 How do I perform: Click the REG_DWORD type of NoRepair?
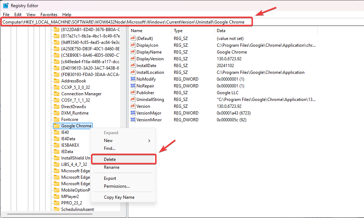click(186, 86)
